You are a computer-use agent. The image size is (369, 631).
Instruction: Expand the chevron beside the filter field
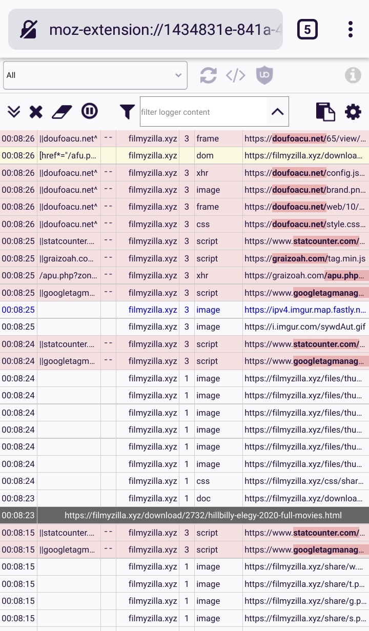pyautogui.click(x=277, y=111)
